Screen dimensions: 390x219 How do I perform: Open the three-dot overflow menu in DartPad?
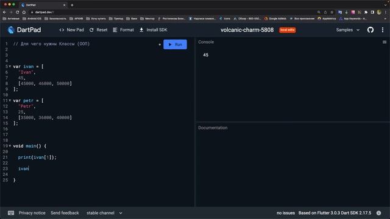[x=383, y=30]
